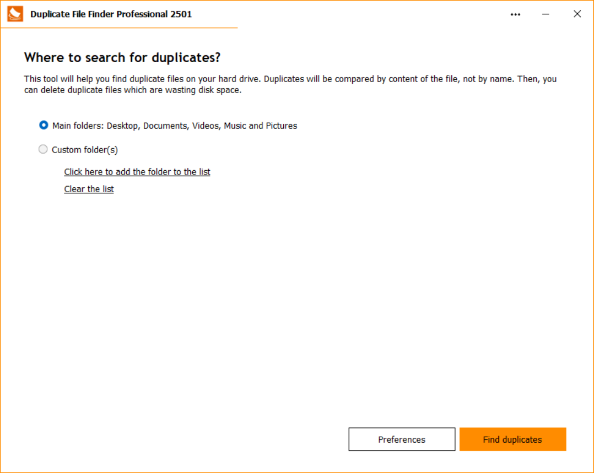This screenshot has height=473, width=594.
Task: Open the three-dots more options menu
Action: point(515,14)
